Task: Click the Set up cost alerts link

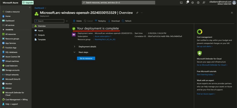Action: coord(204,46)
